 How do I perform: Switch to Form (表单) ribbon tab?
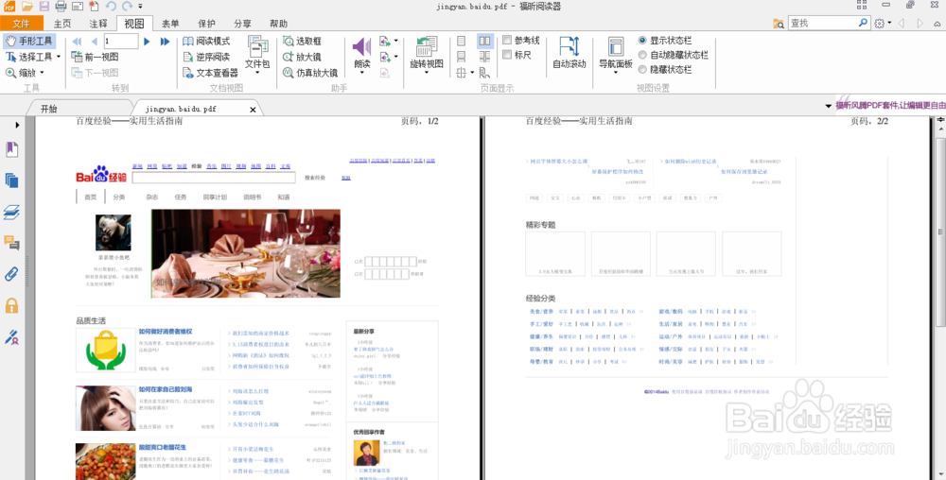tap(170, 24)
